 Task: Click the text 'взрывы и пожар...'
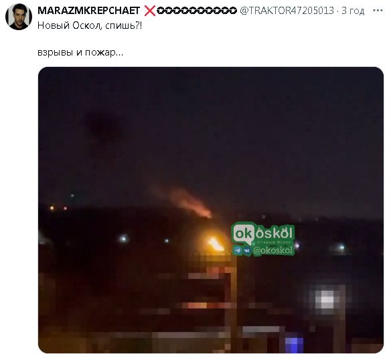point(80,52)
